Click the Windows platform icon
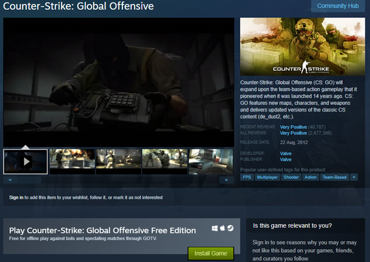The width and height of the screenshot is (370, 262). 215,228
